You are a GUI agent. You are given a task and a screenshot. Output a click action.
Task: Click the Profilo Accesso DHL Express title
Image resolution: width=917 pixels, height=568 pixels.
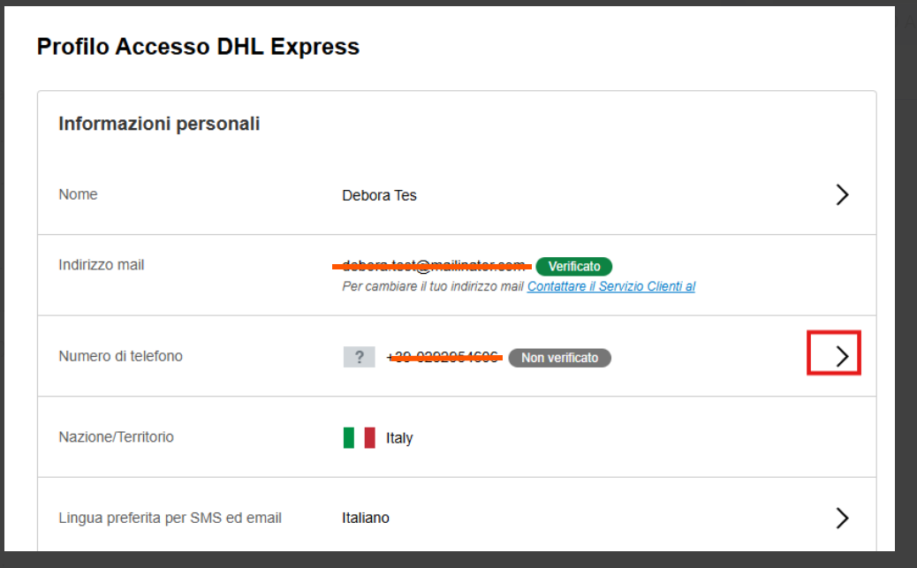tap(198, 47)
